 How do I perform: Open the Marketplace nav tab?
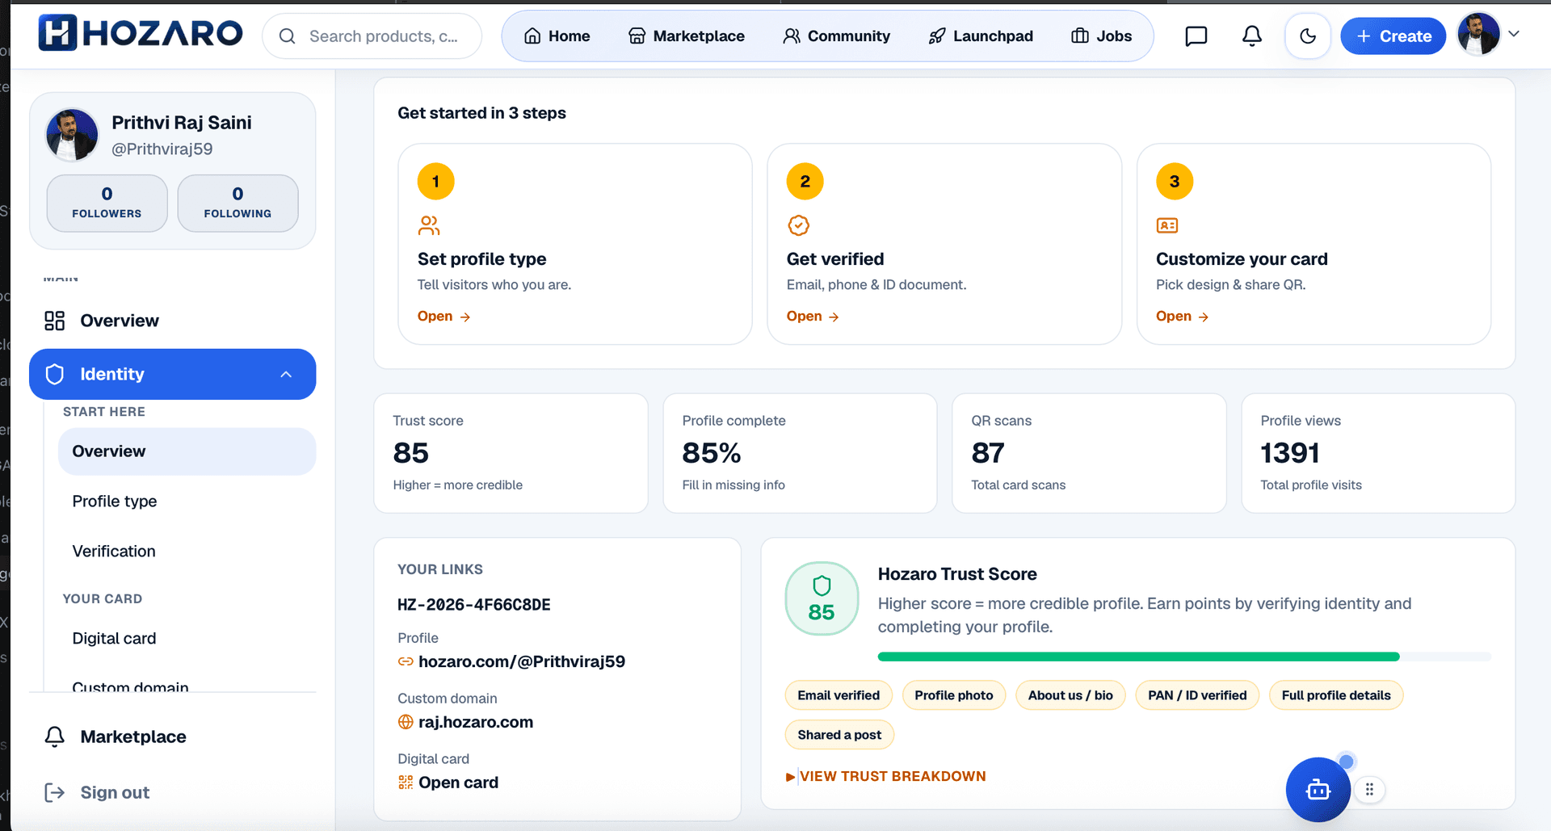point(687,36)
